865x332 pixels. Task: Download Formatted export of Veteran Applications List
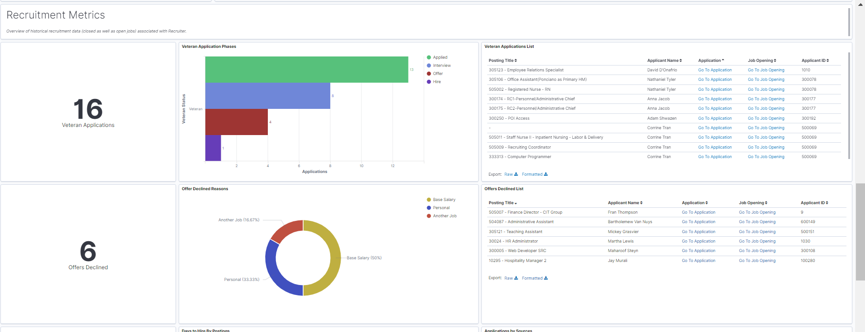coord(534,174)
